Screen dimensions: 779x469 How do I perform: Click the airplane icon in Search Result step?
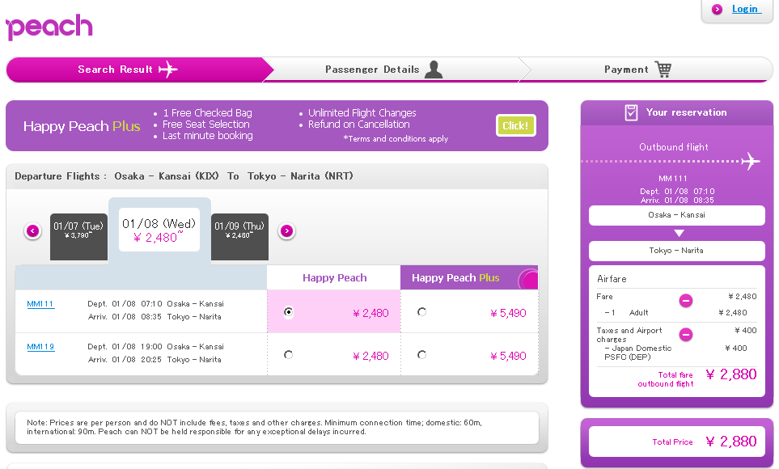point(168,70)
